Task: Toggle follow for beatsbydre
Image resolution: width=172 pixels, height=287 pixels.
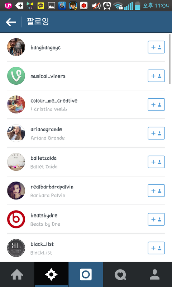Action: click(156, 219)
